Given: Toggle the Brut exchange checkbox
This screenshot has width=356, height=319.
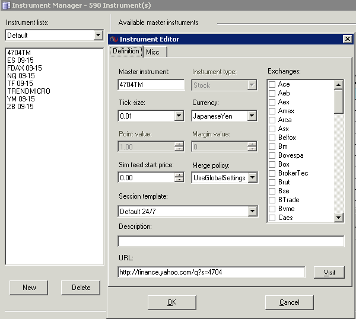Looking at the screenshot, I should click(272, 182).
